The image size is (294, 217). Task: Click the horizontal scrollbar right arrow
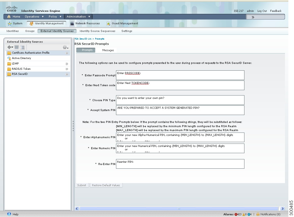282,209
